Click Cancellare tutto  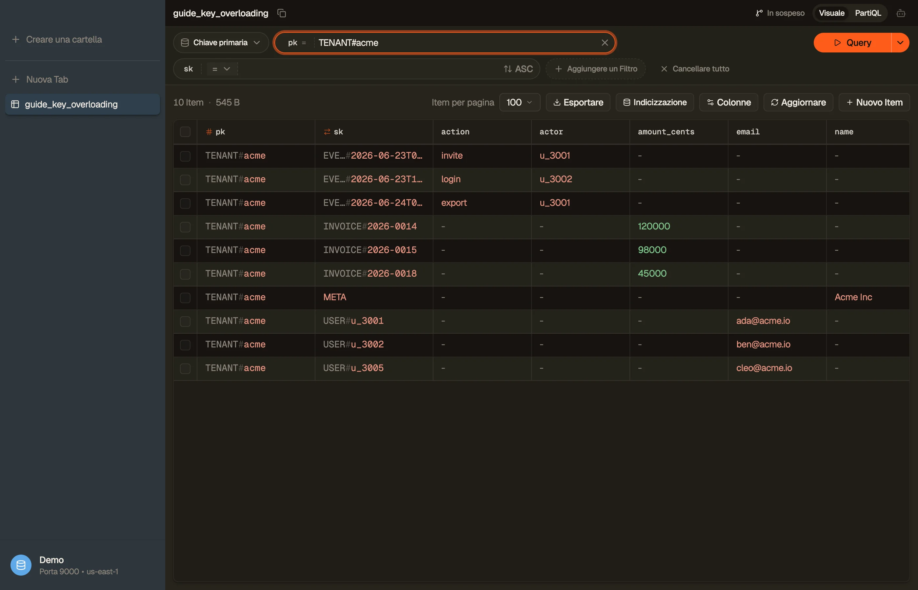point(695,69)
